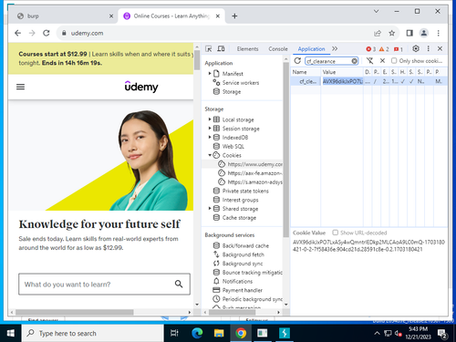
Task: Open Chrome's three-dot menu
Action: [x=438, y=33]
